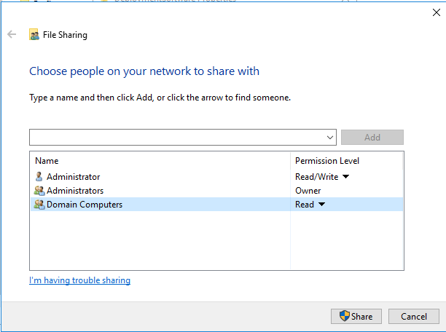The height and width of the screenshot is (332, 446).
Task: Click the Domain Computers group icon
Action: (39, 205)
